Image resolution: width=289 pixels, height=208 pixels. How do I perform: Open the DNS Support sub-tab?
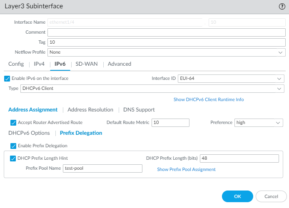coord(139,110)
